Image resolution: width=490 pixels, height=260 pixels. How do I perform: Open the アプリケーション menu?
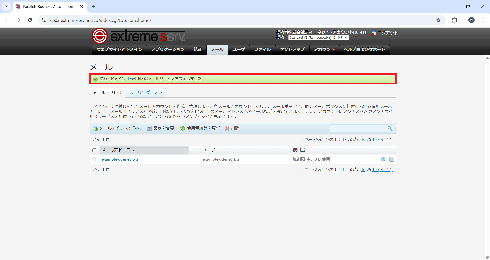tap(168, 49)
